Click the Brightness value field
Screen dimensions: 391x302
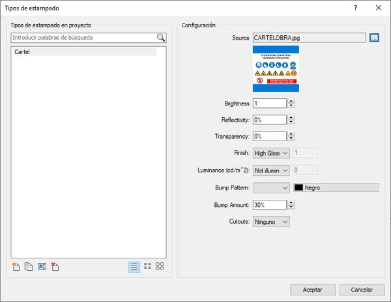pyautogui.click(x=269, y=103)
